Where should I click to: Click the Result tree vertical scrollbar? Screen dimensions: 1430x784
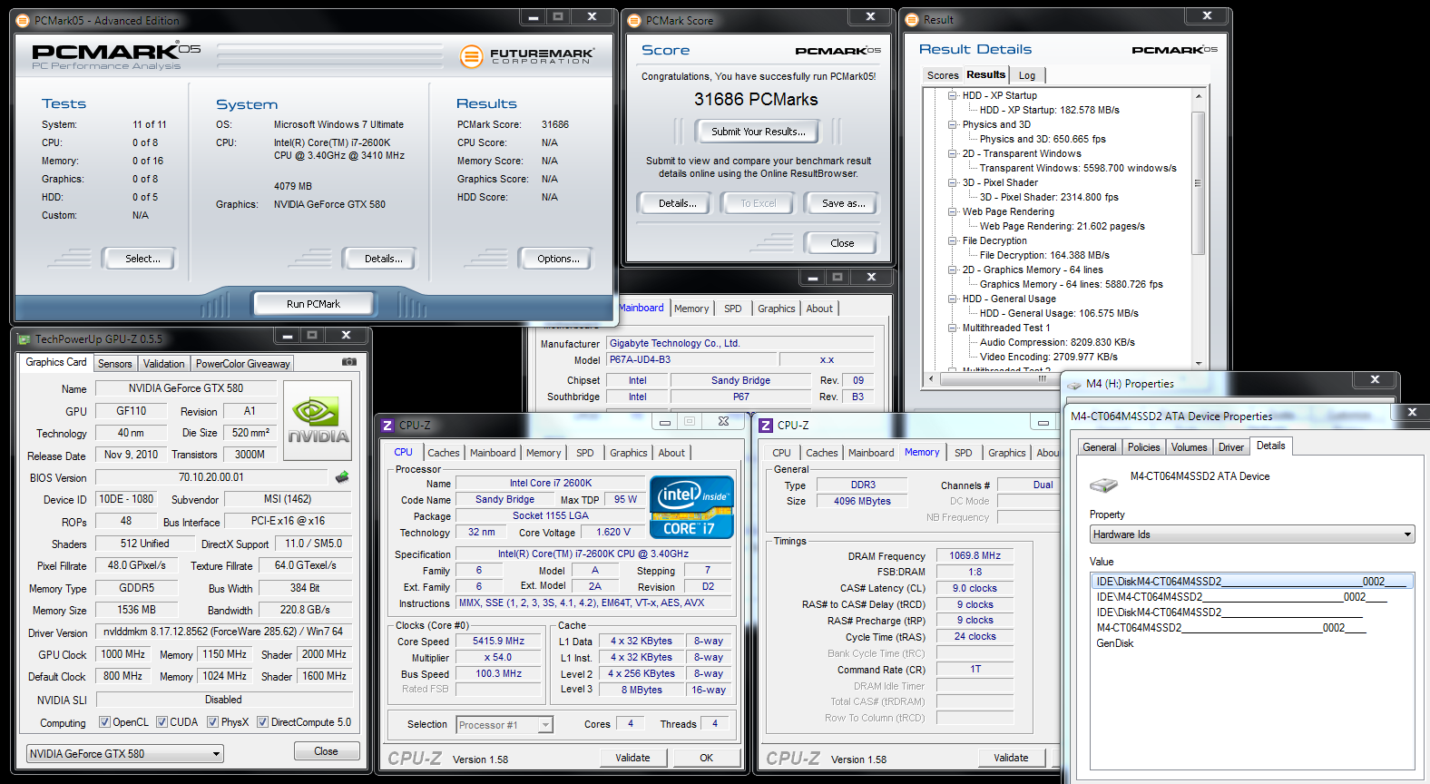tap(1198, 184)
